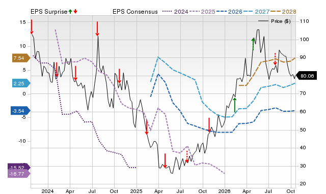Viewport: 326px width, 194px height.
Task: Select the red surprise arrow near May 2024
Action: point(75,73)
